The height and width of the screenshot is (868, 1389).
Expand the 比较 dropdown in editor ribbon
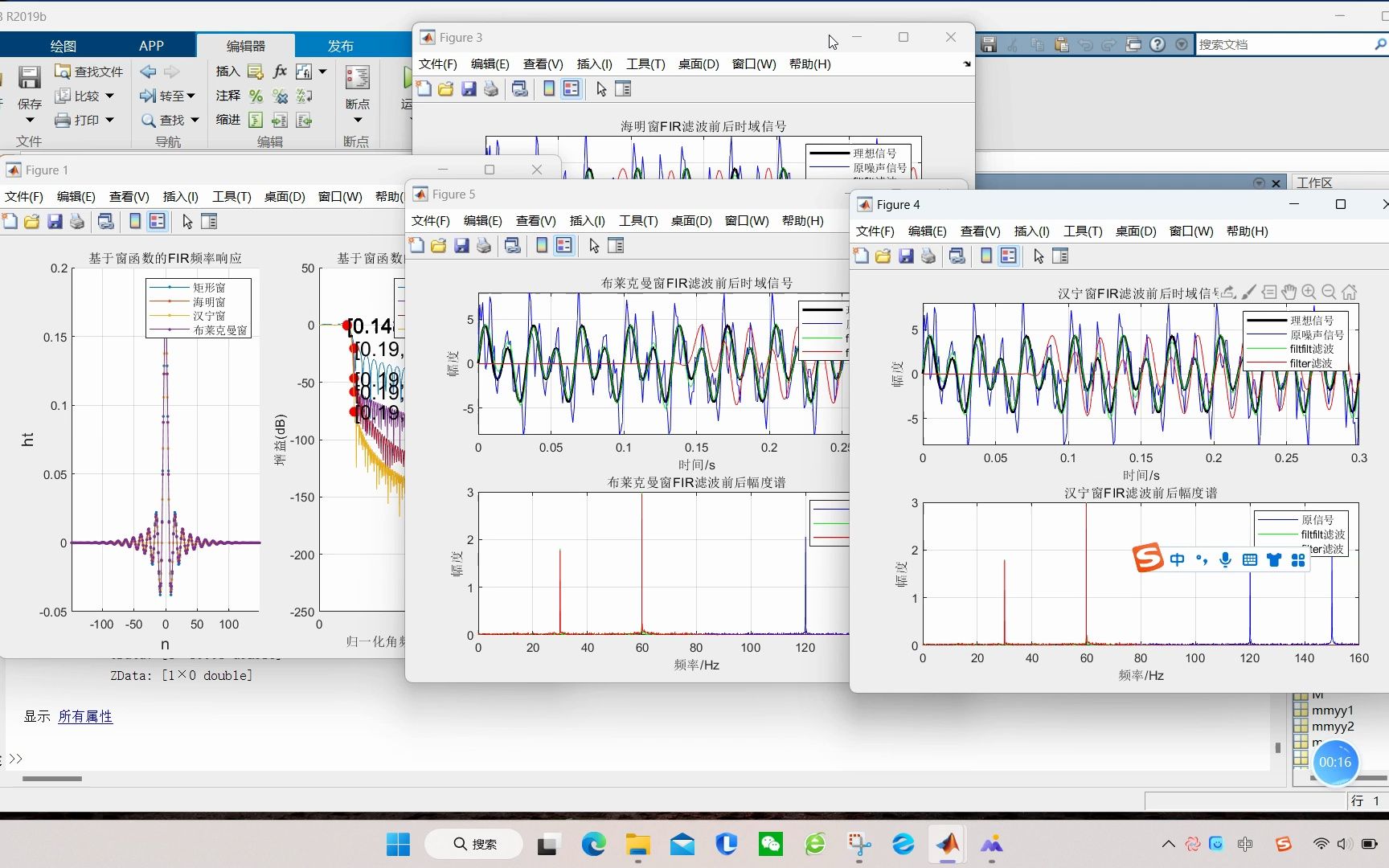[x=109, y=96]
